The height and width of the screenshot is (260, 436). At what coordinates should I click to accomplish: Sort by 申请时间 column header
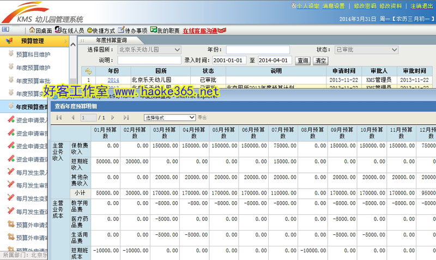[344, 71]
